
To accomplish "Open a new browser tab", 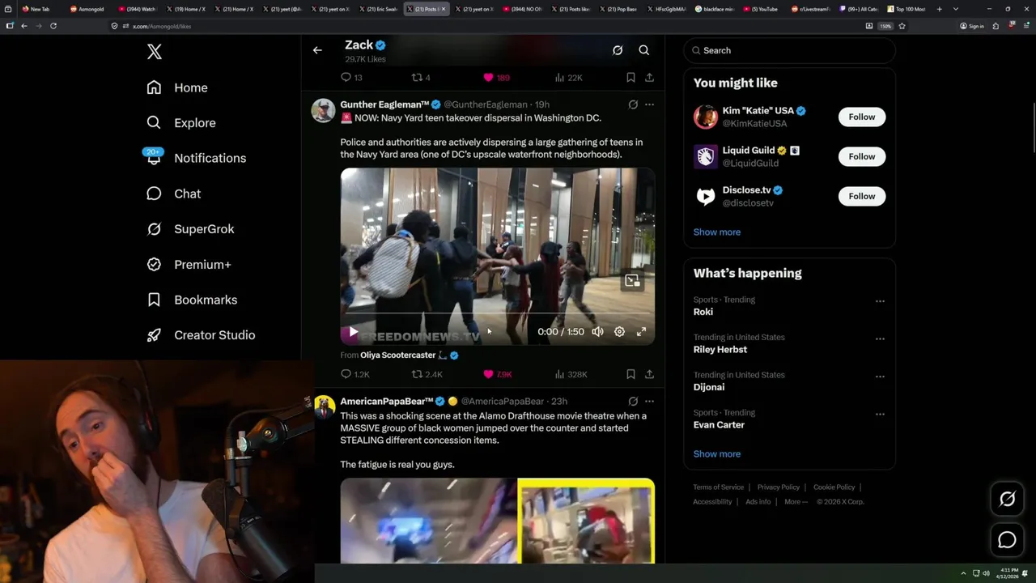I will click(x=939, y=9).
